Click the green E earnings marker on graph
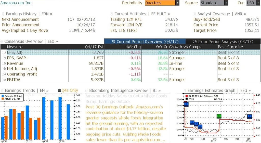 click(219, 116)
